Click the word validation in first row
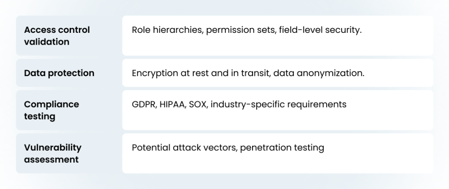 point(47,42)
